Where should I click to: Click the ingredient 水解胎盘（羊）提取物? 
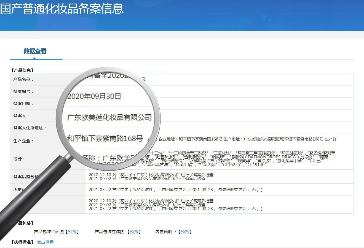click(x=210, y=161)
